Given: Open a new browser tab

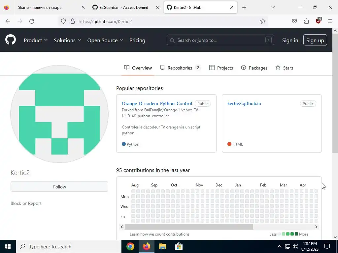Looking at the screenshot, I should [x=244, y=8].
